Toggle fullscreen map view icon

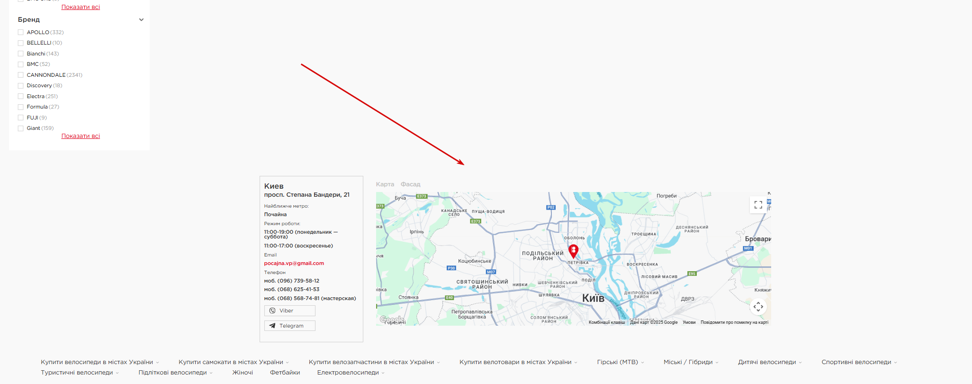tap(758, 205)
